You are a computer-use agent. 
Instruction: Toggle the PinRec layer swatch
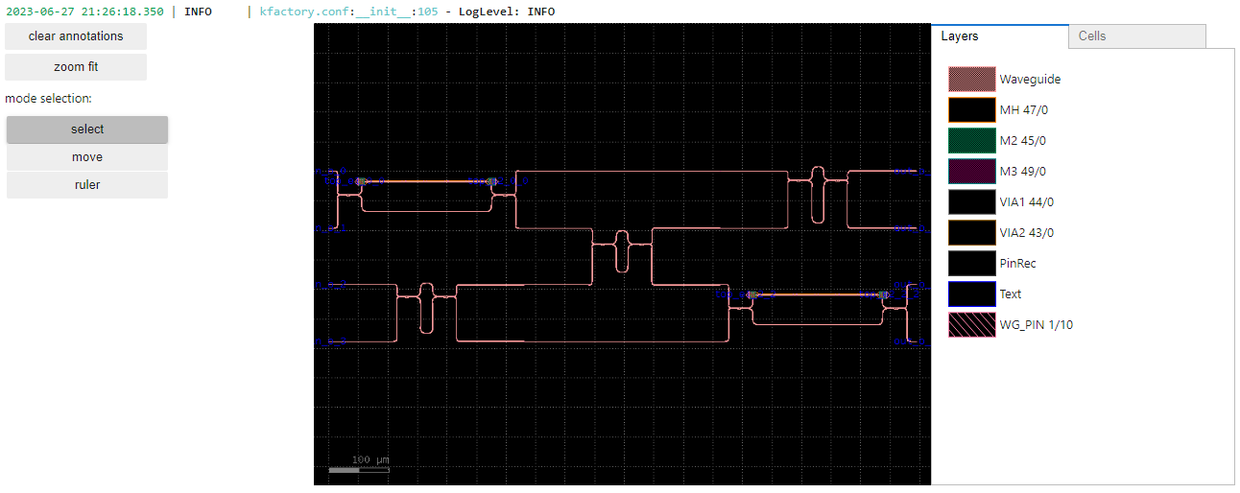972,264
